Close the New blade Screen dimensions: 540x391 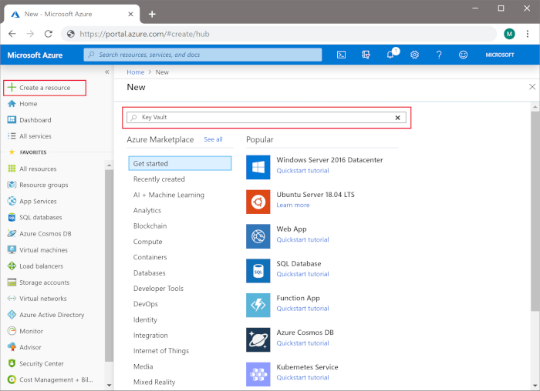532,87
